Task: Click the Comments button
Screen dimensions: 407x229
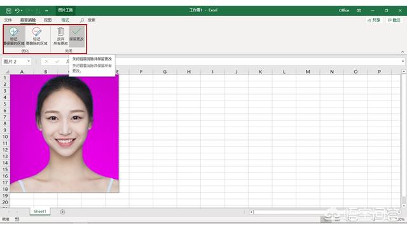Action: click(394, 20)
